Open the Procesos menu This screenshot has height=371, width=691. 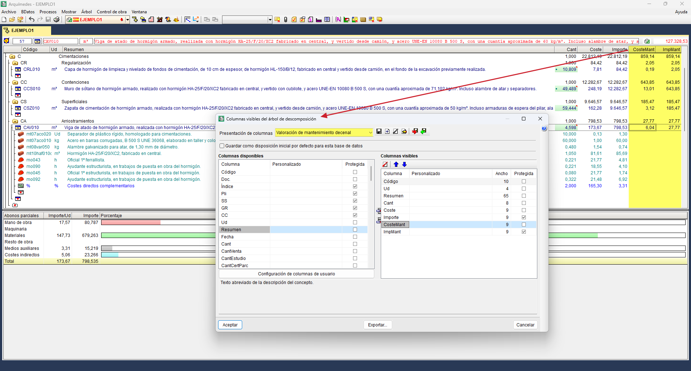[x=48, y=12]
